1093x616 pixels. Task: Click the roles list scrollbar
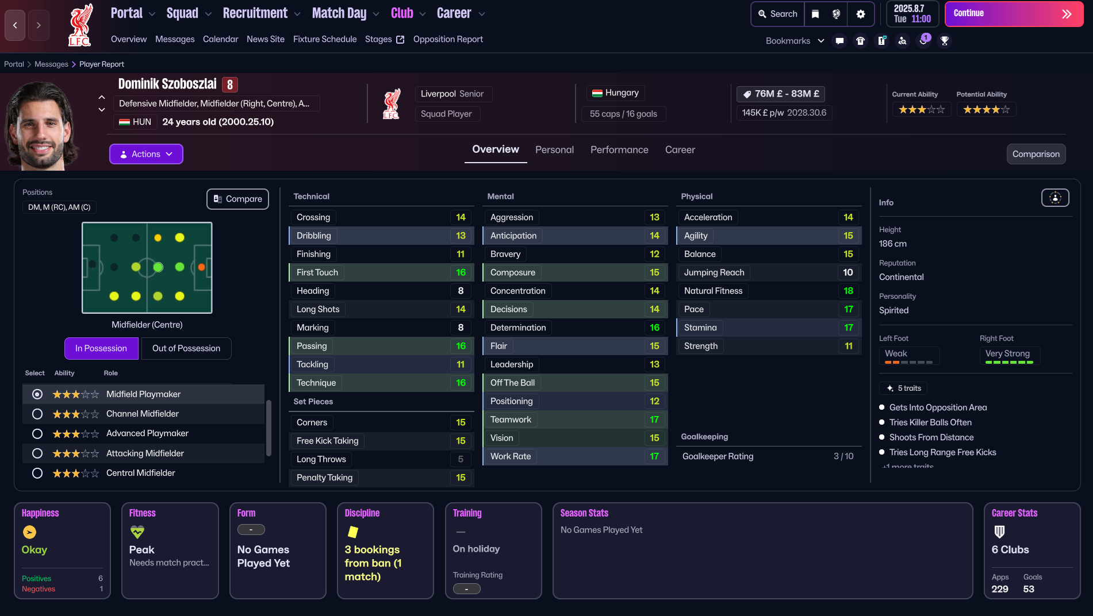click(268, 428)
